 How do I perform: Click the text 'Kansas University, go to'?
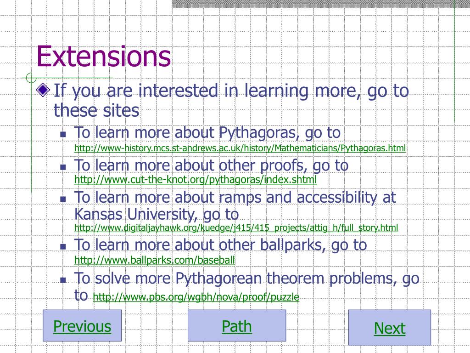[x=157, y=214]
